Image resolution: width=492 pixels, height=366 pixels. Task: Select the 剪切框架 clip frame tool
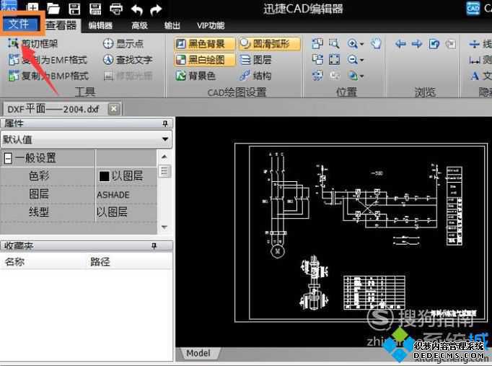pos(33,43)
